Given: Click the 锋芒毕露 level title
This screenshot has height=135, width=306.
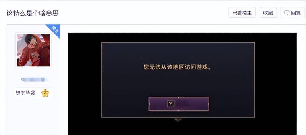Looking at the screenshot, I should [x=25, y=93].
